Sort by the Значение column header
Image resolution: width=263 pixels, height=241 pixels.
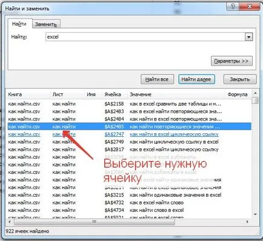pos(176,94)
